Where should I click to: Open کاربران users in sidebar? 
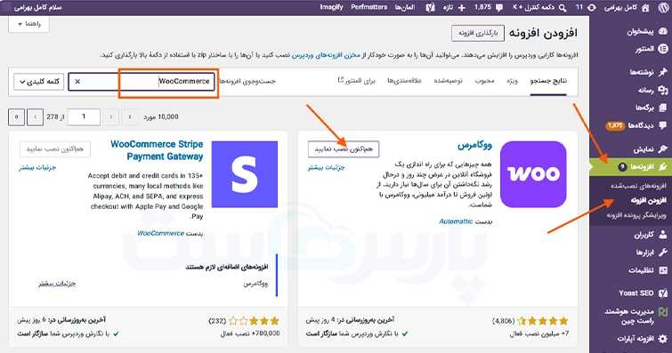pos(651,235)
